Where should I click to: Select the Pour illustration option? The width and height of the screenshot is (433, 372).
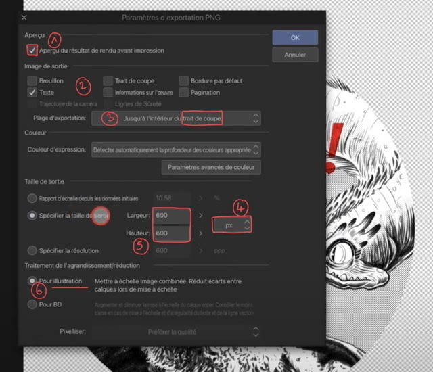point(32,280)
